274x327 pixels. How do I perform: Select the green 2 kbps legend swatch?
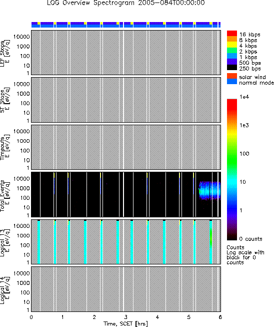(232, 51)
